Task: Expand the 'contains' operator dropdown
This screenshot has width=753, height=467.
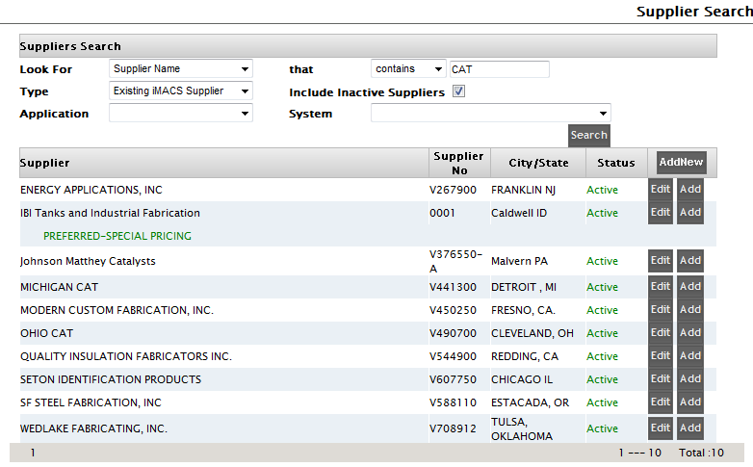Action: (408, 69)
